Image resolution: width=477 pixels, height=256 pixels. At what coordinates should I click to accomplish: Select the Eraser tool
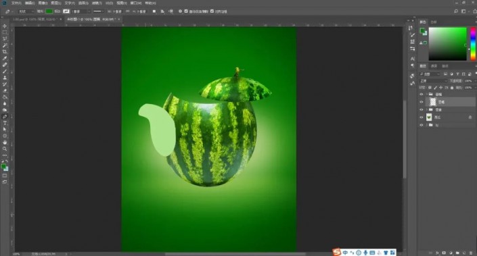click(5, 91)
